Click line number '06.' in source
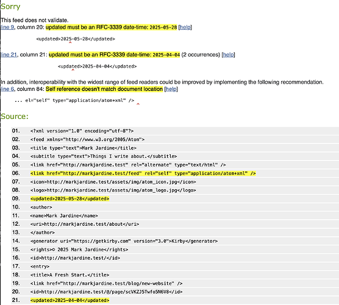 click(16, 173)
